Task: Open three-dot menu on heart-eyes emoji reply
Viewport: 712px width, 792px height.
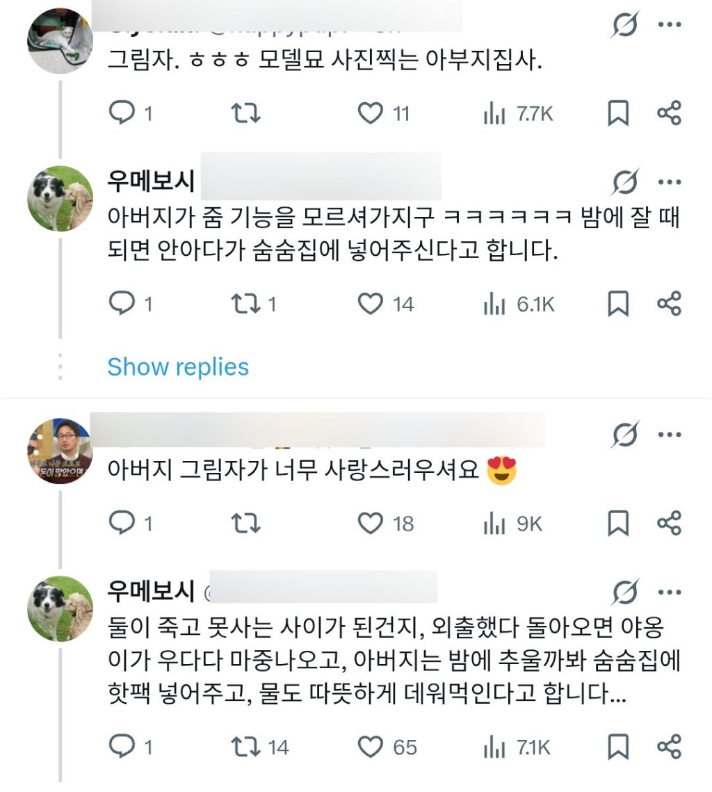Action: 669,435
